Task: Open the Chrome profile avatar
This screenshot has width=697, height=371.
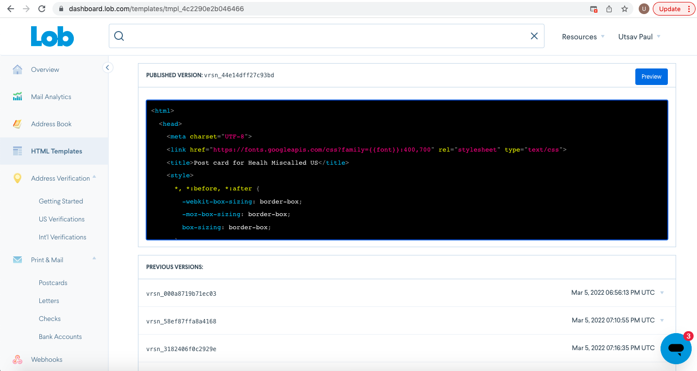Action: 644,9
